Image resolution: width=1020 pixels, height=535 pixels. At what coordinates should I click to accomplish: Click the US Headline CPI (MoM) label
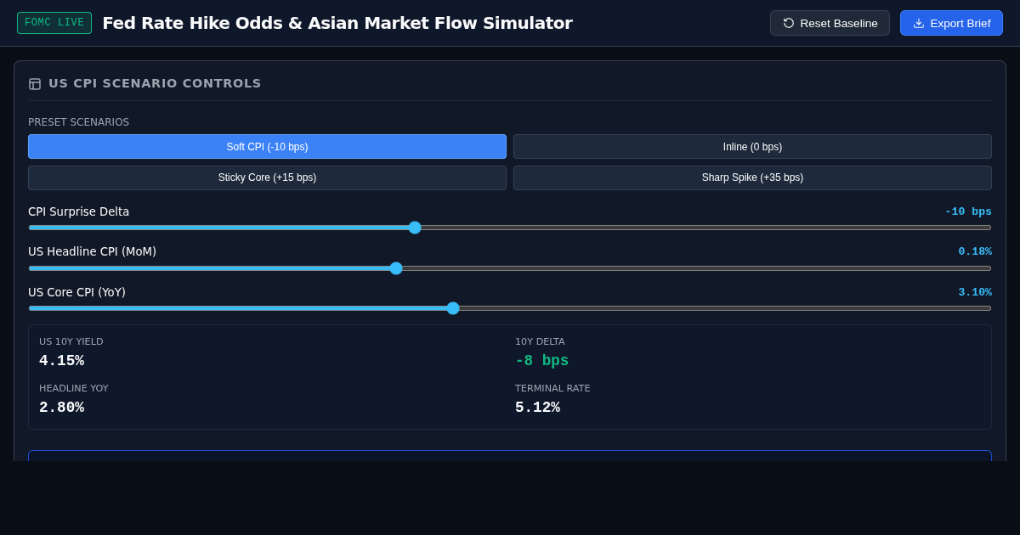click(x=92, y=251)
